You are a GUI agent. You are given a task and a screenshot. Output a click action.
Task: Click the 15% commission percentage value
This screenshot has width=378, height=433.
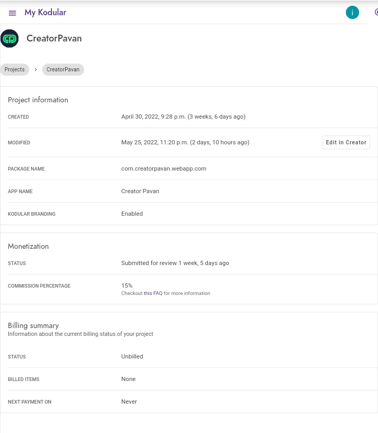pos(127,286)
